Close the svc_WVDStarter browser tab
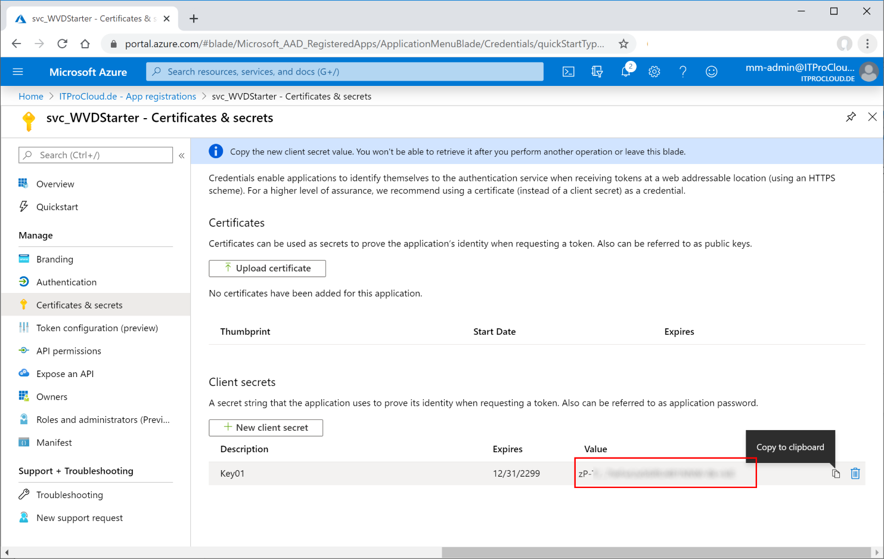Screen dimensions: 884x559 (166, 18)
